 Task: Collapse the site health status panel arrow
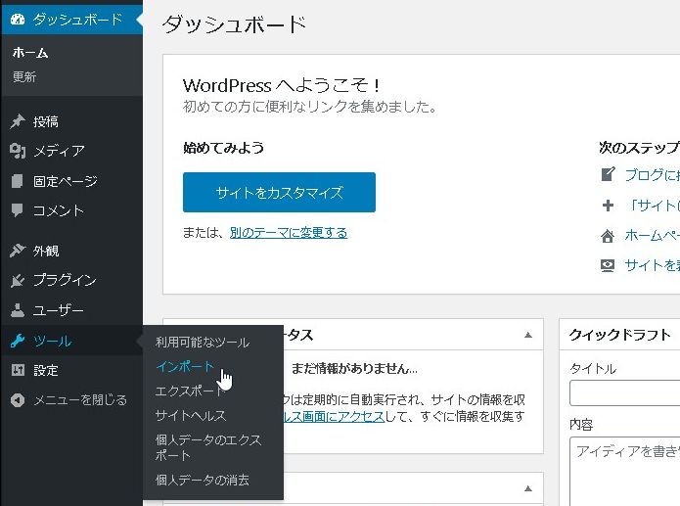pos(528,335)
